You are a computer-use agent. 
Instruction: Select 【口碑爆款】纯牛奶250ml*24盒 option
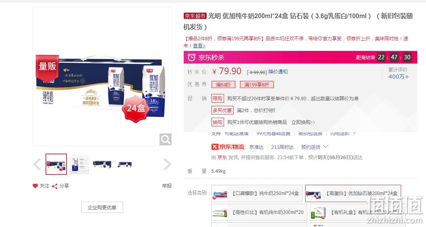257,193
